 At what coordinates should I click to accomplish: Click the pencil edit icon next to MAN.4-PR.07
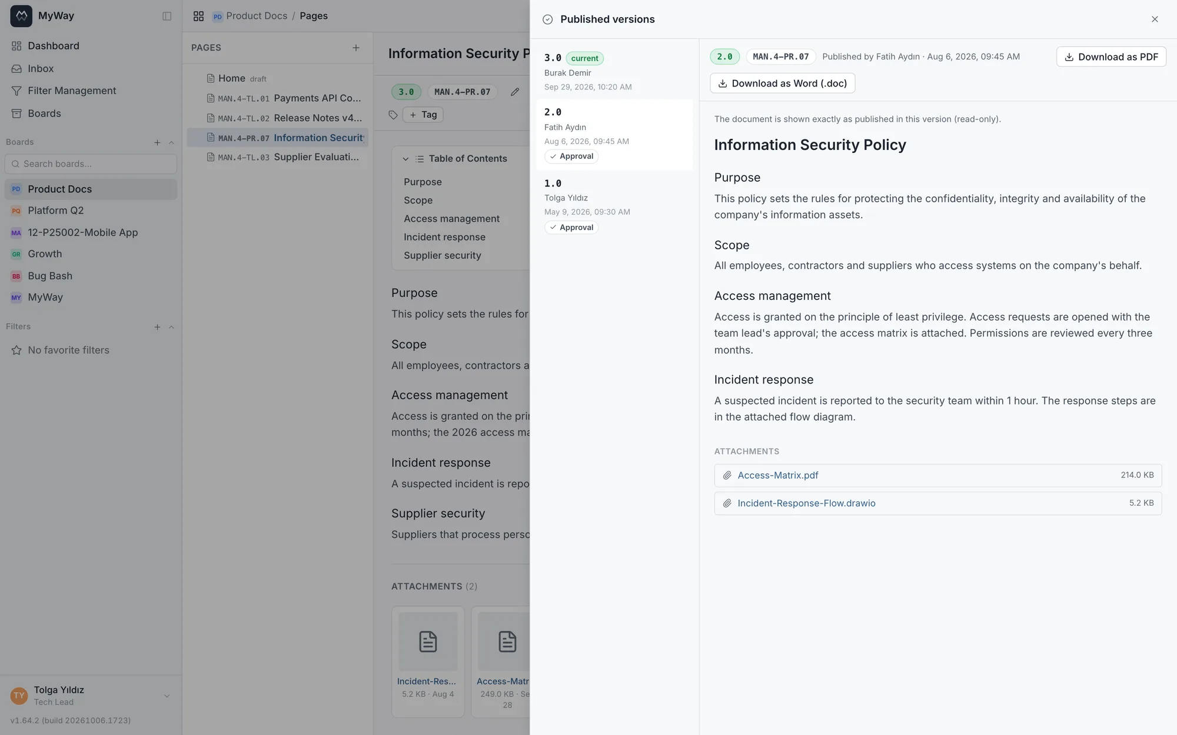click(x=515, y=92)
